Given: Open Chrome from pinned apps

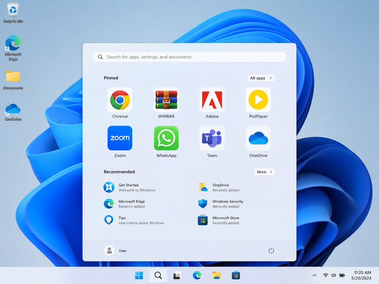Looking at the screenshot, I should pos(120,103).
